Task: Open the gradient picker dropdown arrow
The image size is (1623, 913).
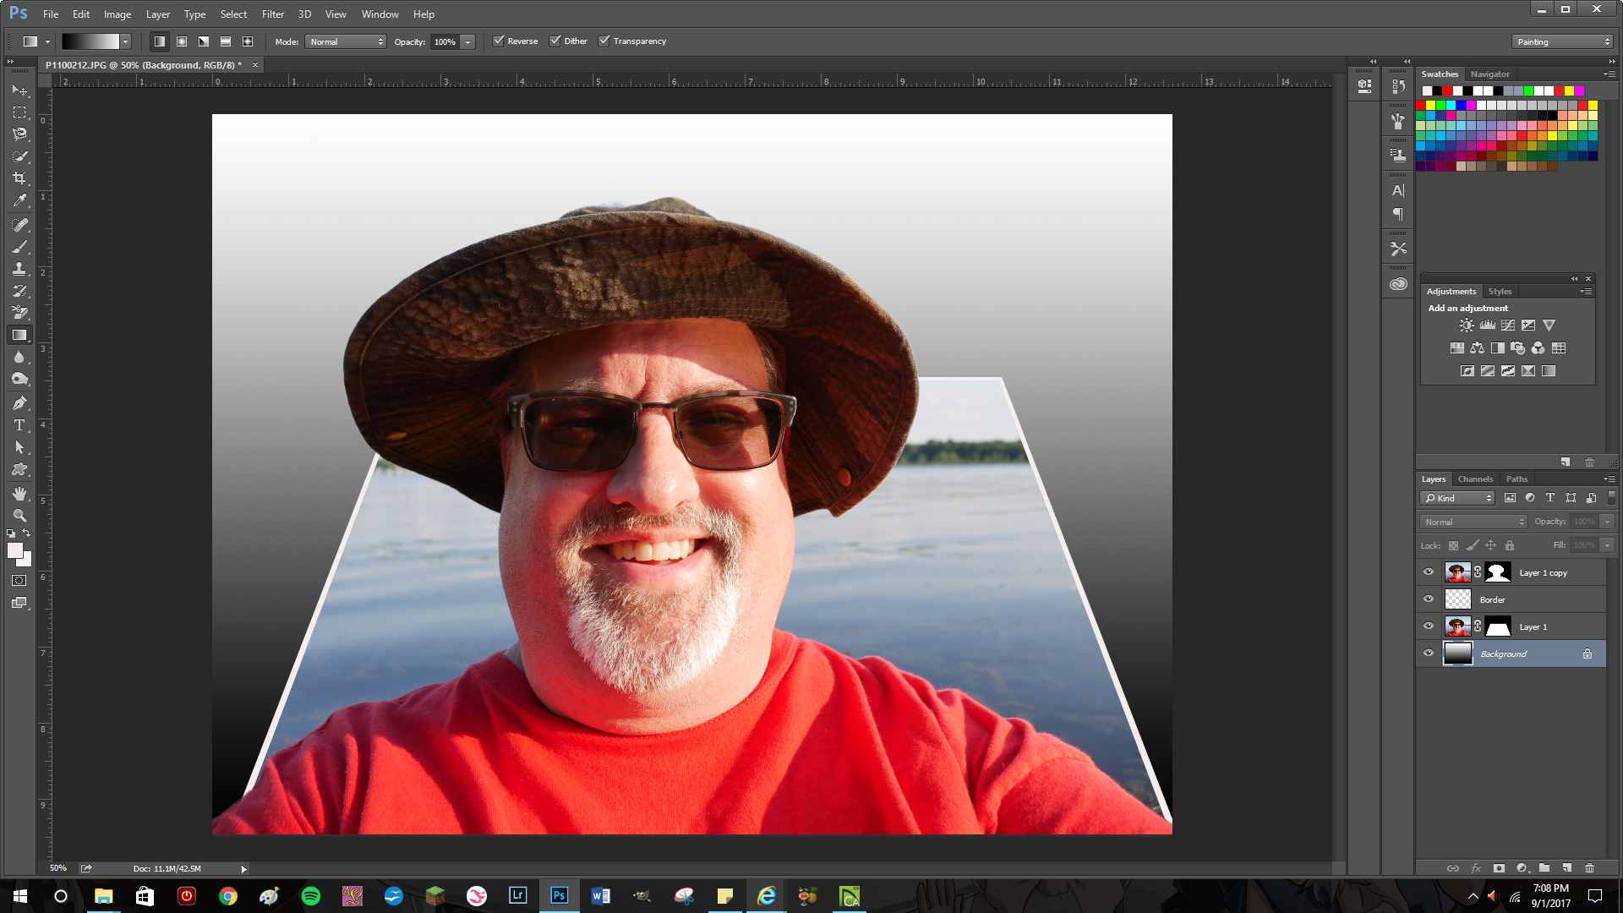Action: pyautogui.click(x=125, y=41)
